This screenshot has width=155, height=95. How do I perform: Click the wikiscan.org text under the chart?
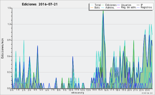click(x=78, y=93)
